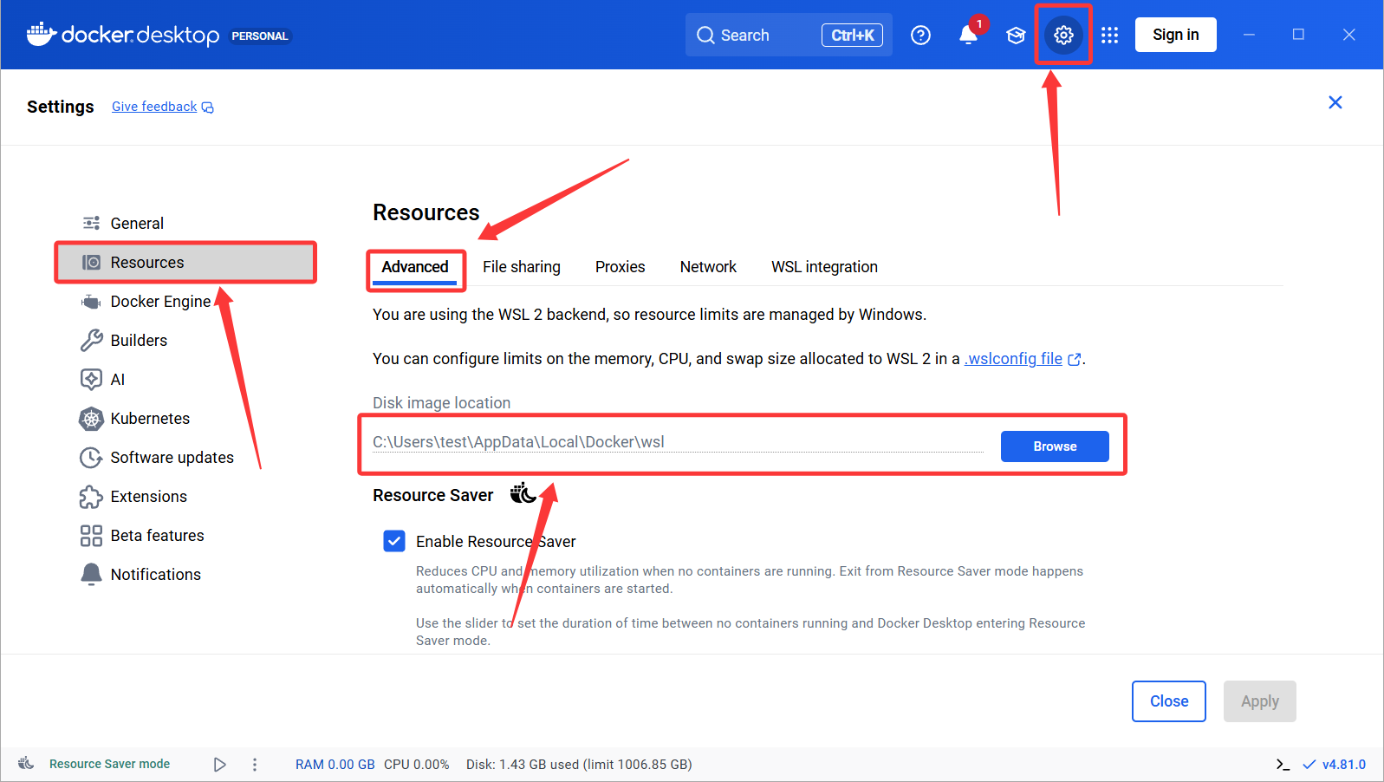Open the nine-dot apps grid icon
Viewport: 1384px width, 782px height.
pos(1110,35)
